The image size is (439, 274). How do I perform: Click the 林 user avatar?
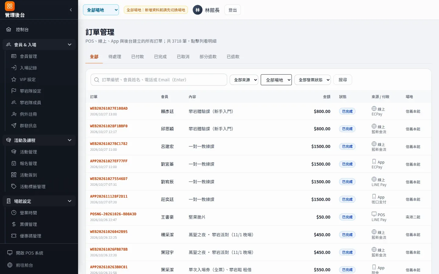pos(198,10)
